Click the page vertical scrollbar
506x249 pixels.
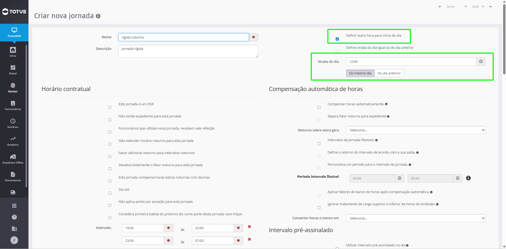coord(504,40)
